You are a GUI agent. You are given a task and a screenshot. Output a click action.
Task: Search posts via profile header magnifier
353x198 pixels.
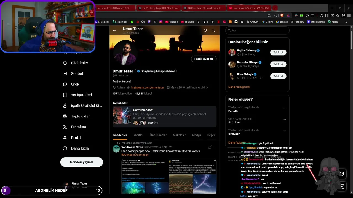[213, 30]
